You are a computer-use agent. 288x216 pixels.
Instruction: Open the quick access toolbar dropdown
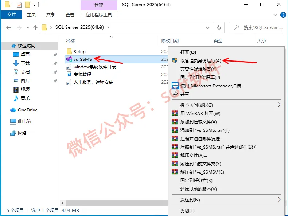coord(34,5)
